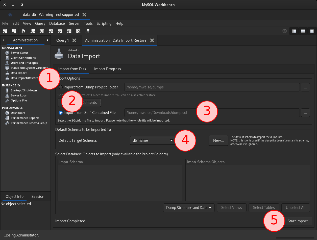Screen dimensions: 317x240
Task: Select Import from Dump Project Folder option
Action: point(60,87)
